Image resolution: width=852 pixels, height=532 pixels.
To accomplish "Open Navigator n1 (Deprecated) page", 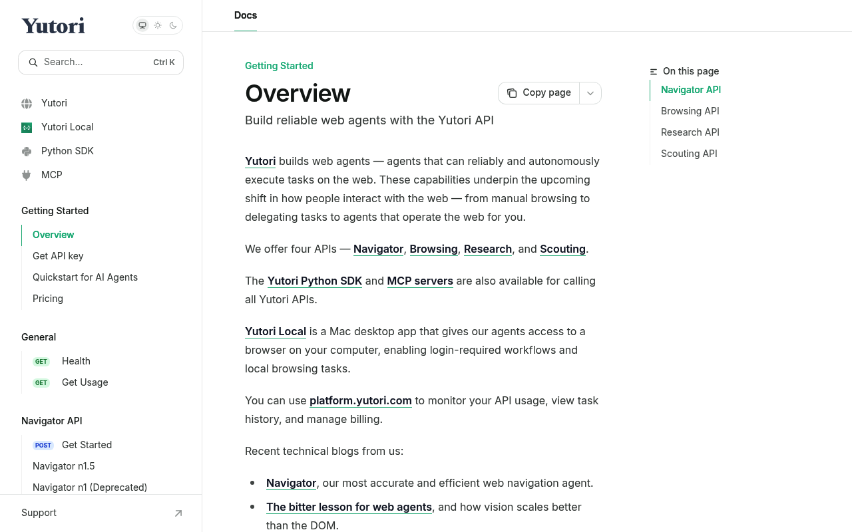I will click(x=90, y=487).
